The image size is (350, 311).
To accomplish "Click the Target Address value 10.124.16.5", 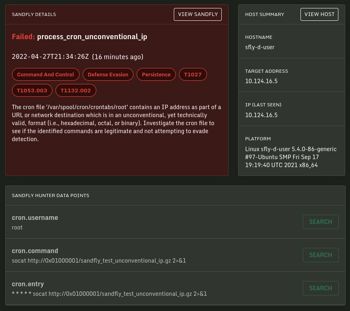I will pyautogui.click(x=261, y=81).
